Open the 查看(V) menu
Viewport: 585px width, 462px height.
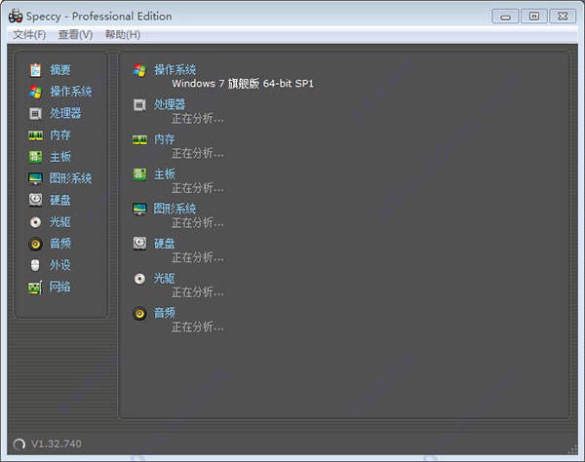click(x=75, y=35)
